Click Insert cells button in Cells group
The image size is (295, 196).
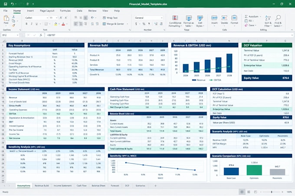coord(214,21)
